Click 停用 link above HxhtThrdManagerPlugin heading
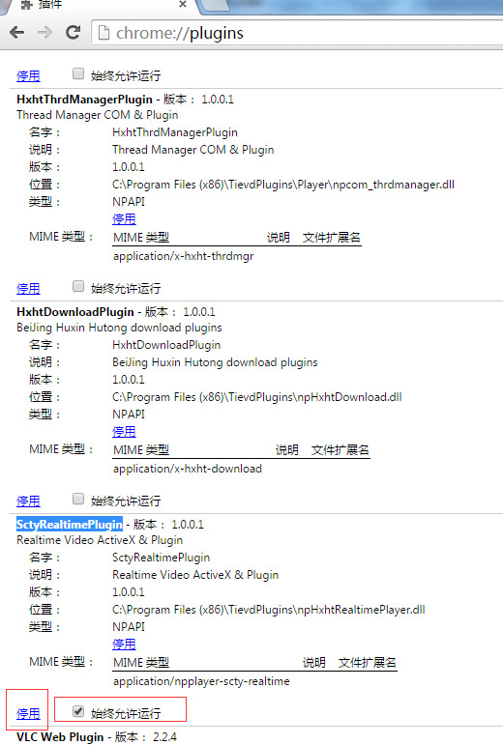This screenshot has width=503, height=745. click(x=28, y=76)
